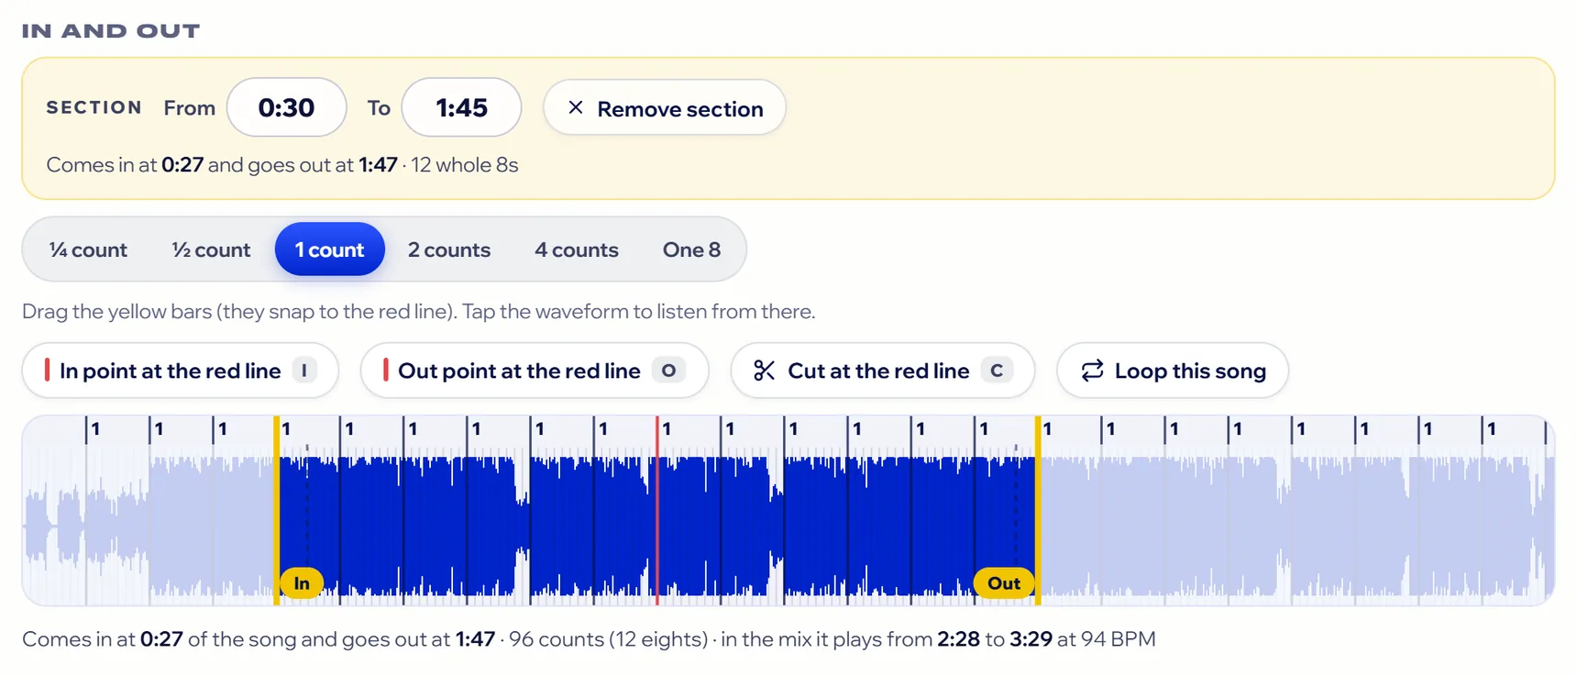Image resolution: width=1577 pixels, height=676 pixels.
Task: Loop this song
Action: click(1173, 371)
